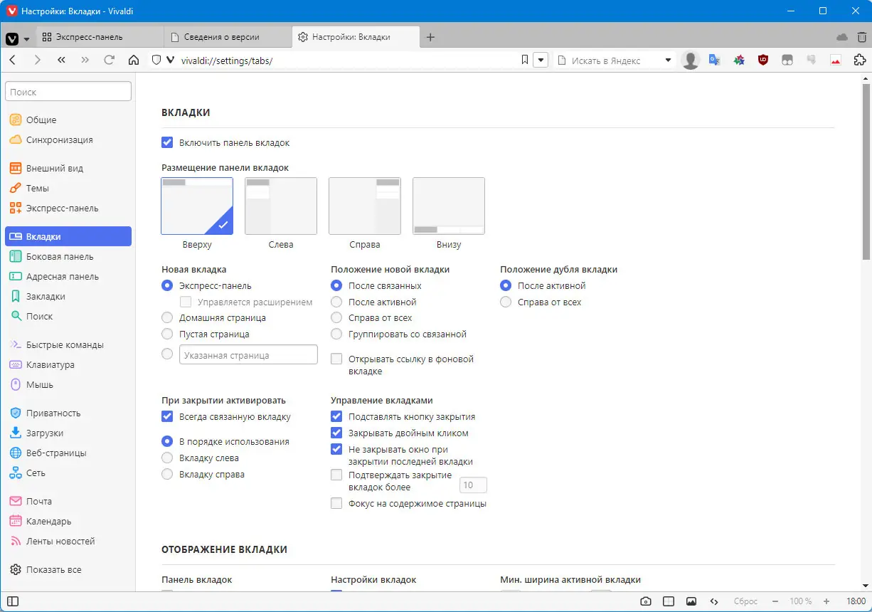Switch to 'Экспресс-панель' tab
This screenshot has width=872, height=612.
pos(101,37)
